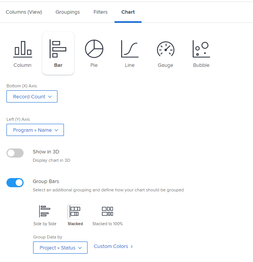Set bar grouping to Stacked
This screenshot has height=262, width=253.
(x=75, y=211)
